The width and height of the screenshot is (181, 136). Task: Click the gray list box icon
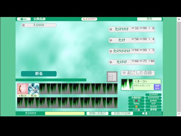tap(112, 77)
